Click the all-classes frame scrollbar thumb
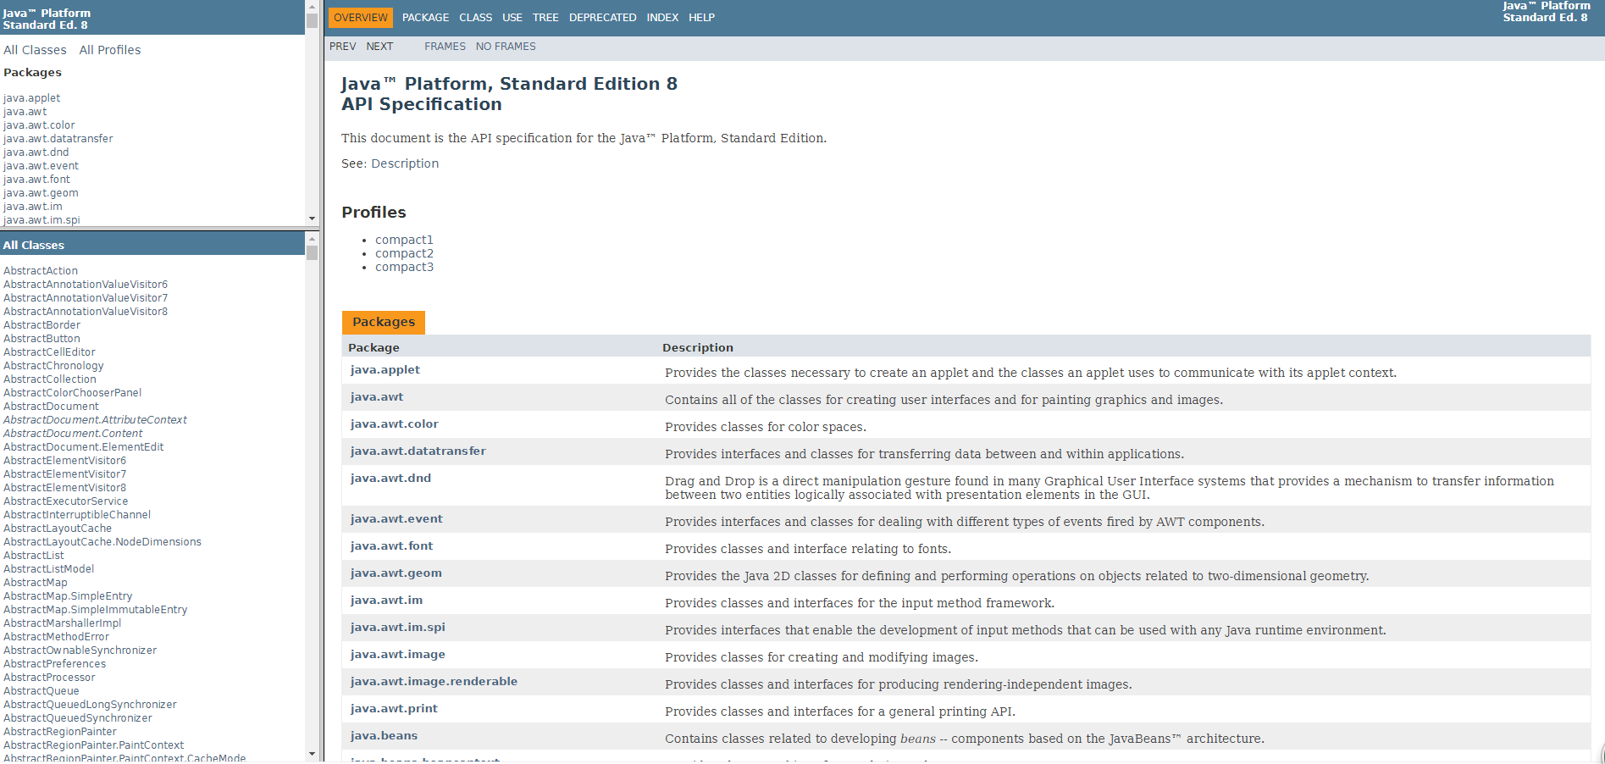This screenshot has height=764, width=1605. pos(312,252)
